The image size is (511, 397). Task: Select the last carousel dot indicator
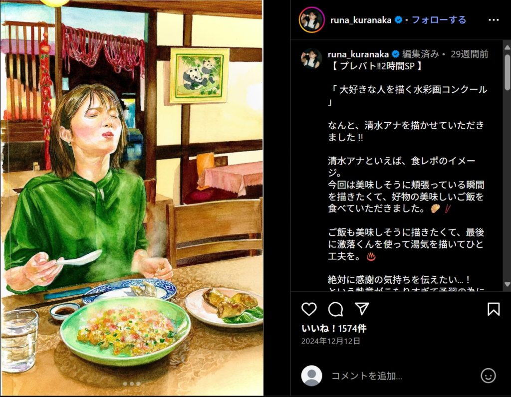click(x=139, y=384)
